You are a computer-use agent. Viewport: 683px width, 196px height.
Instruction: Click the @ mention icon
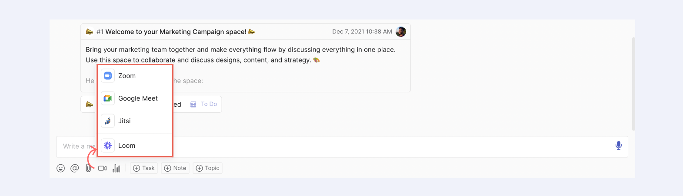pos(75,168)
